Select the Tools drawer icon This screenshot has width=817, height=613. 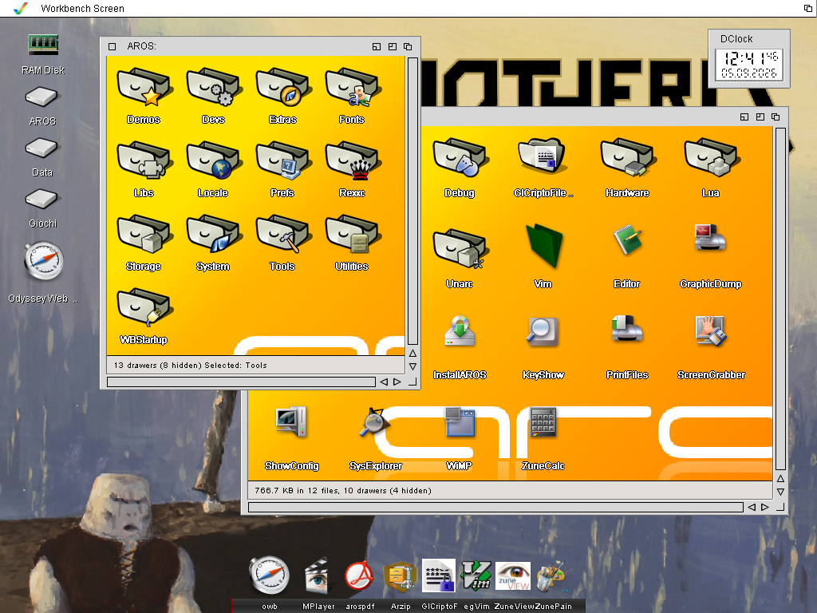282,234
